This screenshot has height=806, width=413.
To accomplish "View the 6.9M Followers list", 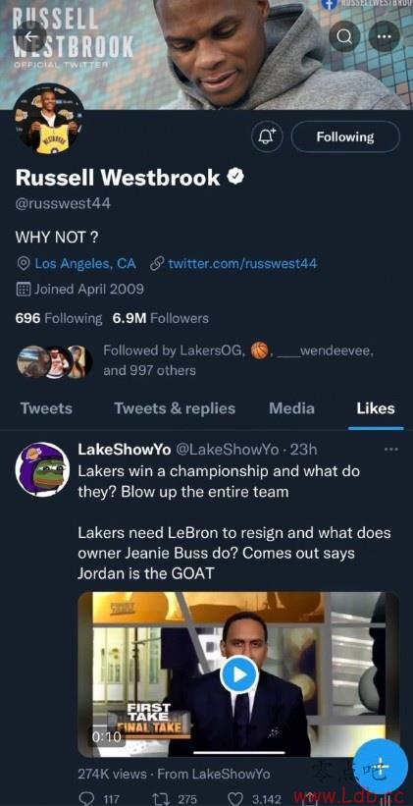I will 160,318.
